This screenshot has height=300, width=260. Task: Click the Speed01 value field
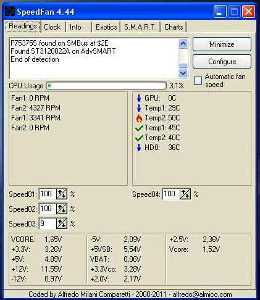click(48, 194)
